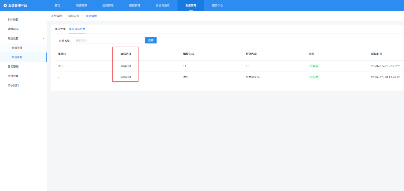This screenshot has height=191, width=404.
Task: Collapse the 短信设置 sidebar chevron
Action: click(43, 38)
